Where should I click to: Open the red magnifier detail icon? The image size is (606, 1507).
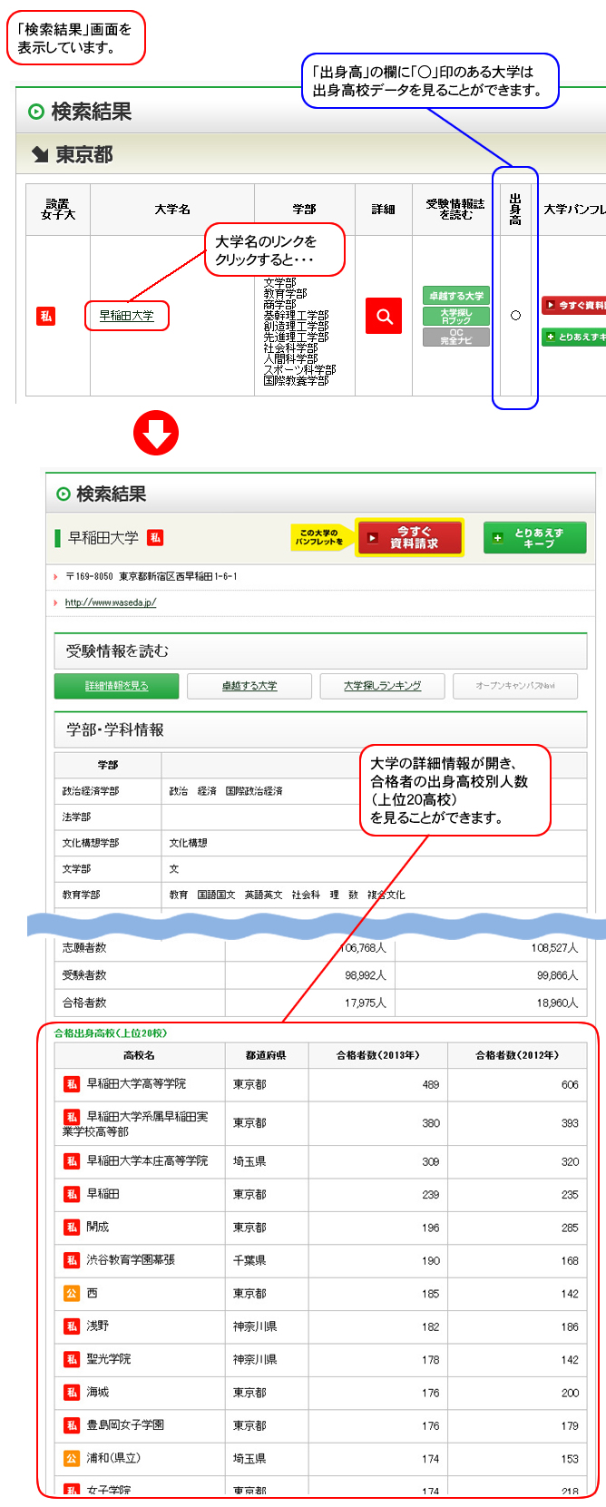coord(384,316)
